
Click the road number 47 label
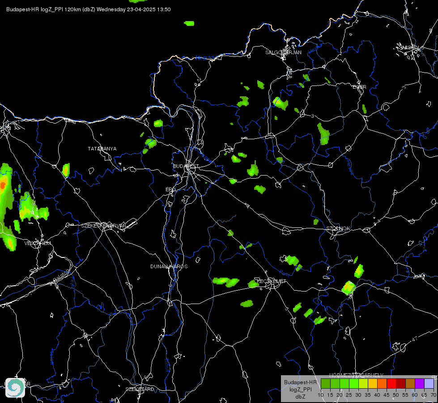click(x=415, y=339)
